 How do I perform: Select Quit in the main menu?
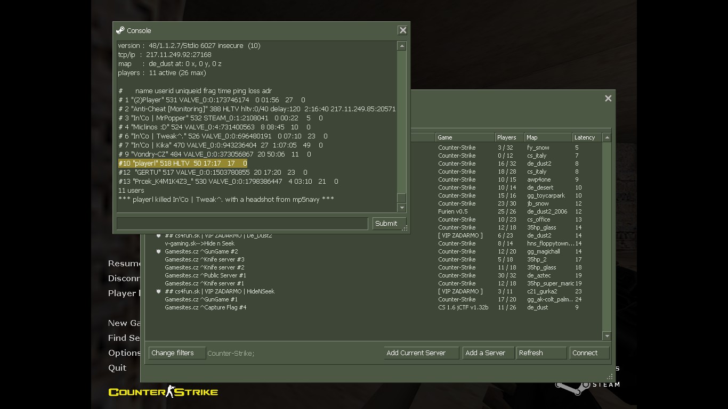tap(117, 367)
